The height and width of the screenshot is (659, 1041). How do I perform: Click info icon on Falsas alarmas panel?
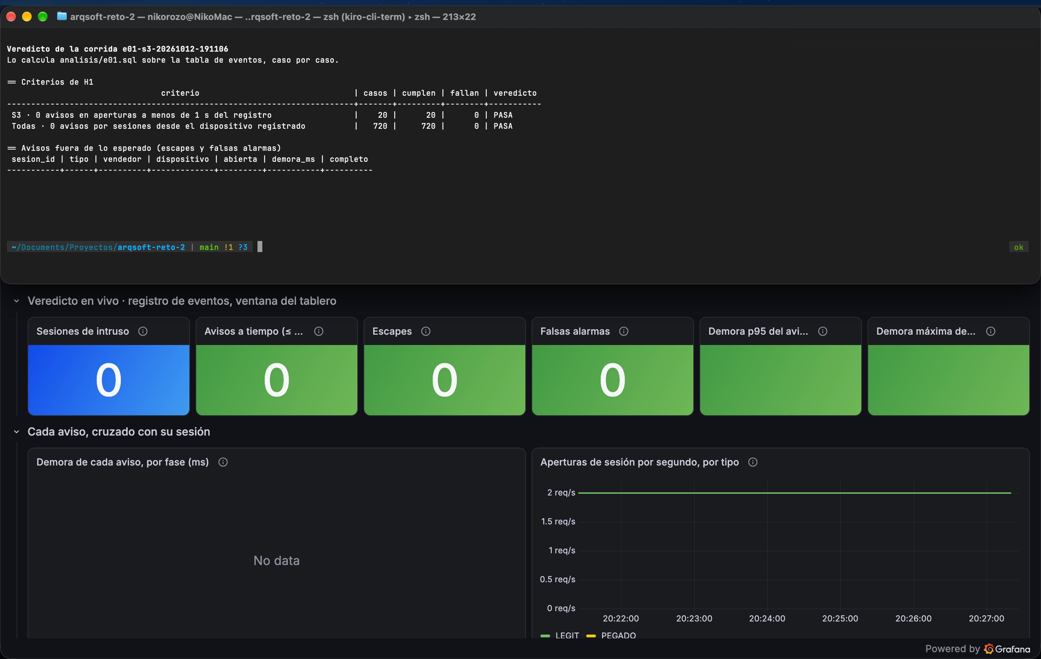coord(623,331)
